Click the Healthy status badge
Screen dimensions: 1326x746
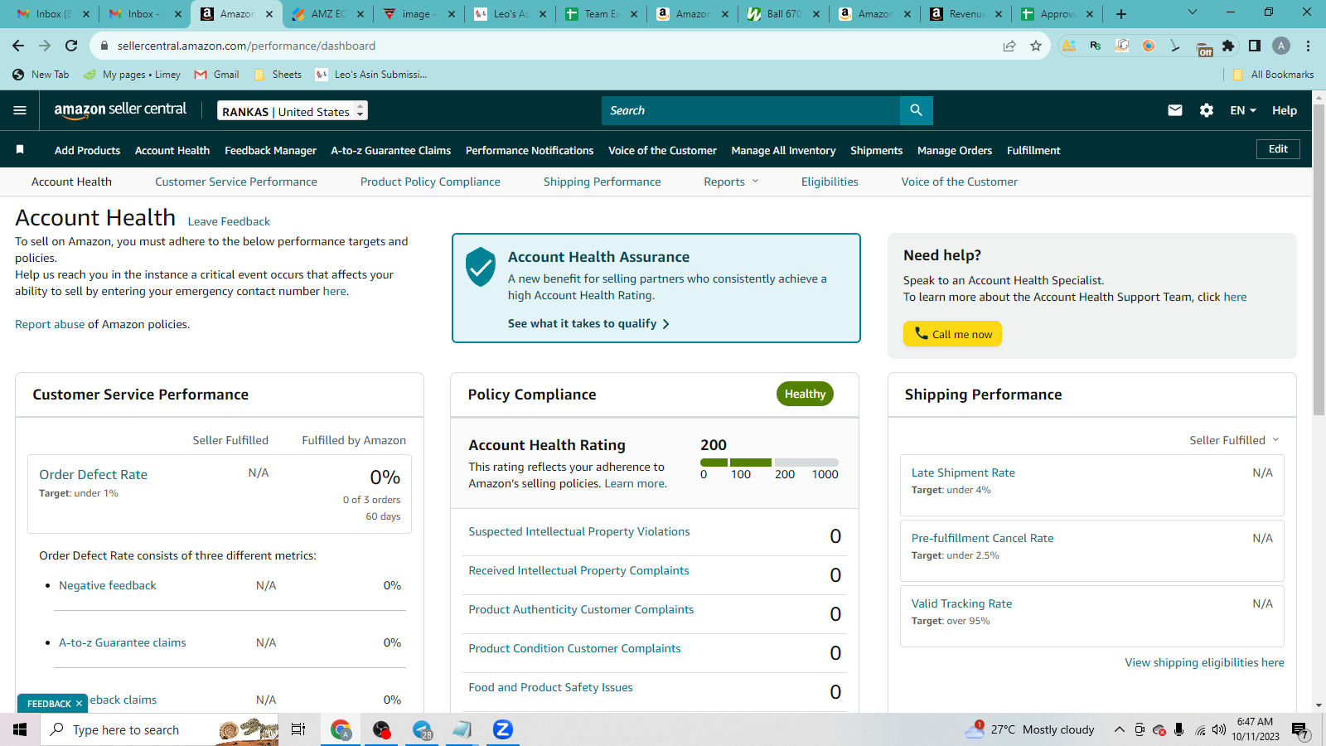click(x=805, y=394)
